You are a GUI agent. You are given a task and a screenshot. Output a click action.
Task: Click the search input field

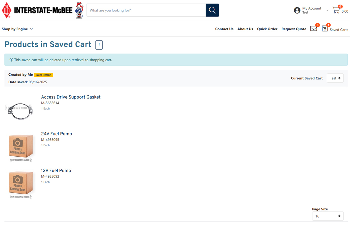pyautogui.click(x=146, y=10)
